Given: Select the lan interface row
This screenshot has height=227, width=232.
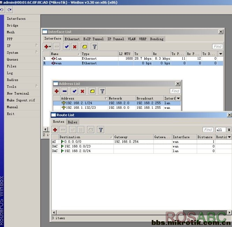Looking at the screenshot, I should 133,59.
